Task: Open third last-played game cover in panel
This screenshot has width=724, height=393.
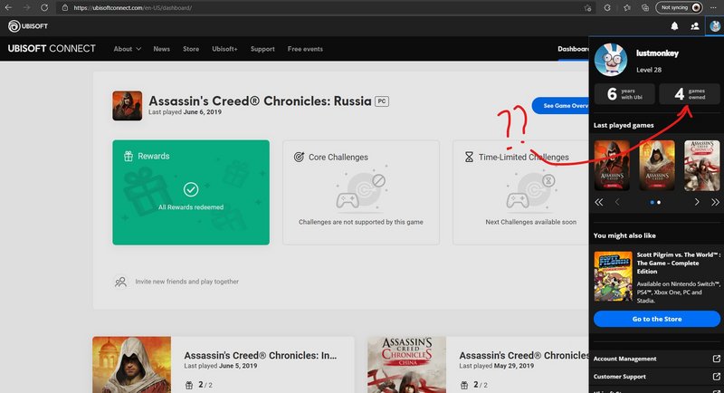Action: pos(702,166)
